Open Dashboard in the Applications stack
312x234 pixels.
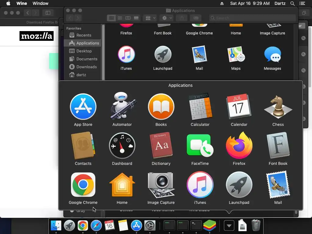[x=122, y=146]
